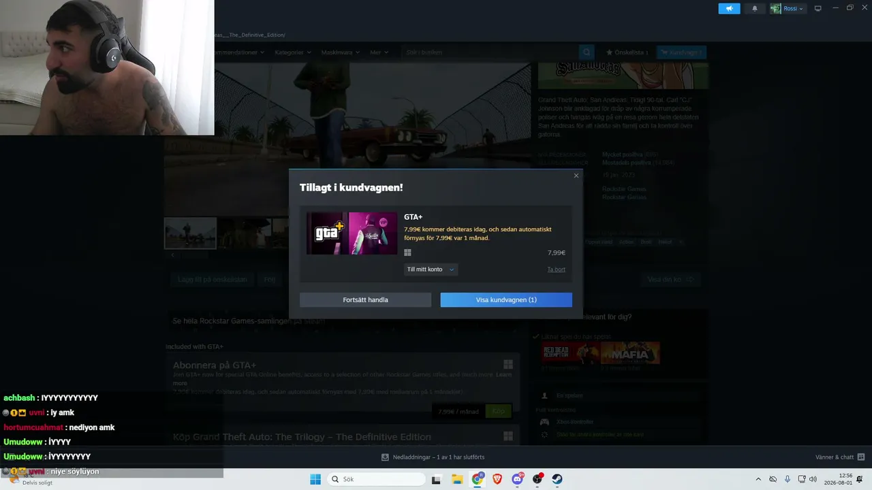Switch to Chrome in the taskbar

478,479
